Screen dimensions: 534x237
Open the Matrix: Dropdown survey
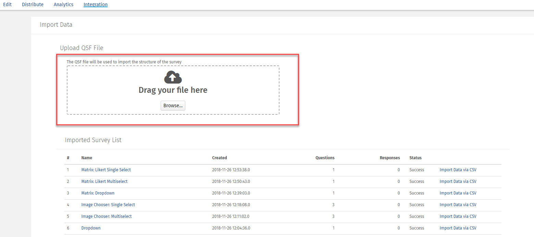(98, 193)
